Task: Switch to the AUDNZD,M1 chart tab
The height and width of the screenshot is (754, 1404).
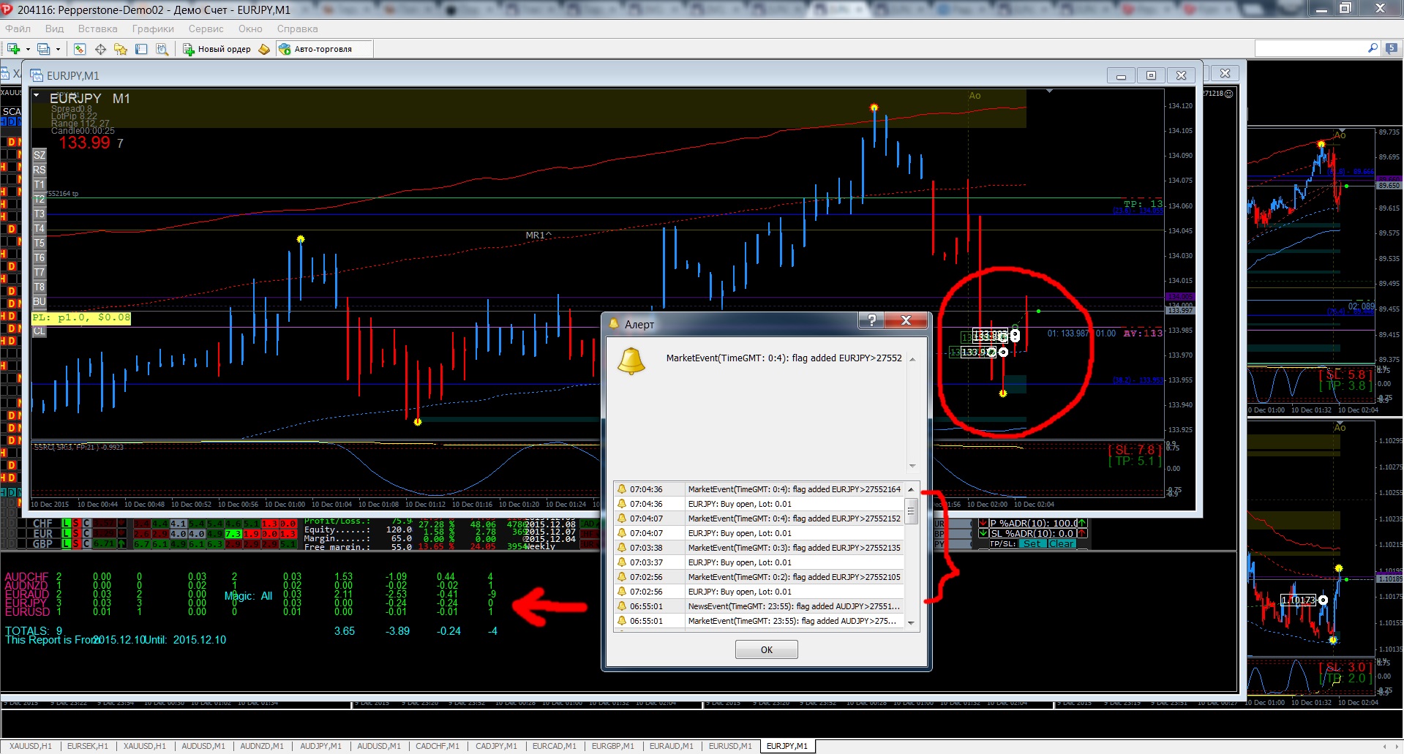Action: tap(262, 746)
